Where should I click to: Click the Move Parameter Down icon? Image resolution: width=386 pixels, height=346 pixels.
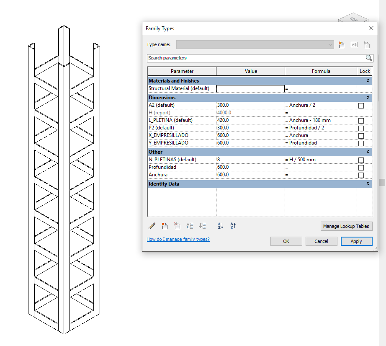point(202,226)
